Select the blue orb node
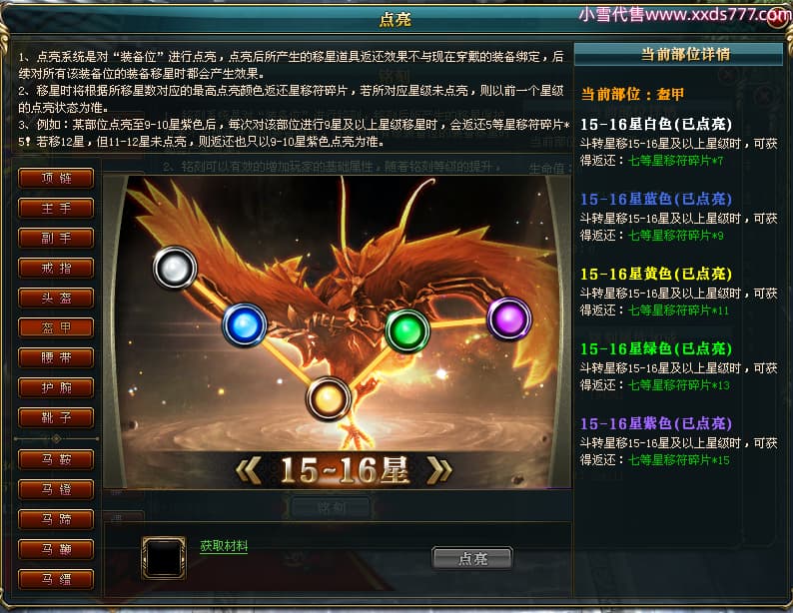Image resolution: width=793 pixels, height=613 pixels. click(245, 324)
